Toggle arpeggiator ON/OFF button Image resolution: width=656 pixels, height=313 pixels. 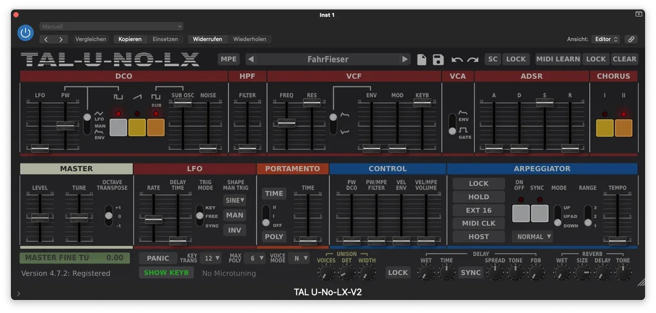click(x=521, y=213)
